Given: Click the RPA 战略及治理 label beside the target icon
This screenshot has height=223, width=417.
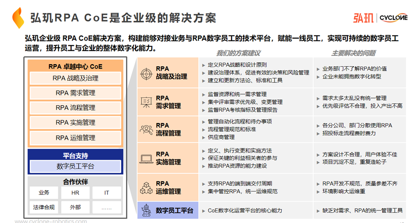Looking at the screenshot, I should tap(171, 73).
